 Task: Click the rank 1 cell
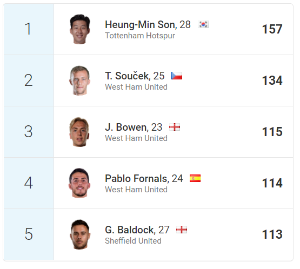click(x=29, y=29)
